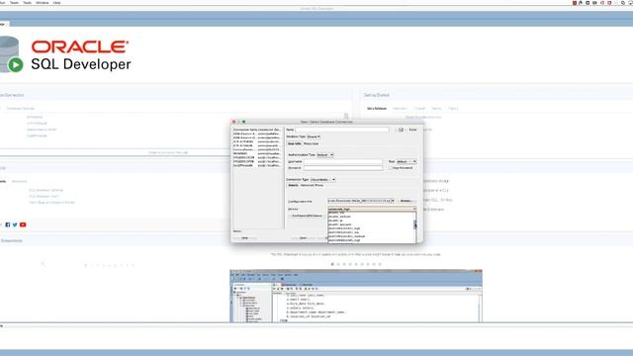Click the color picker icon beside Name field

coord(401,130)
